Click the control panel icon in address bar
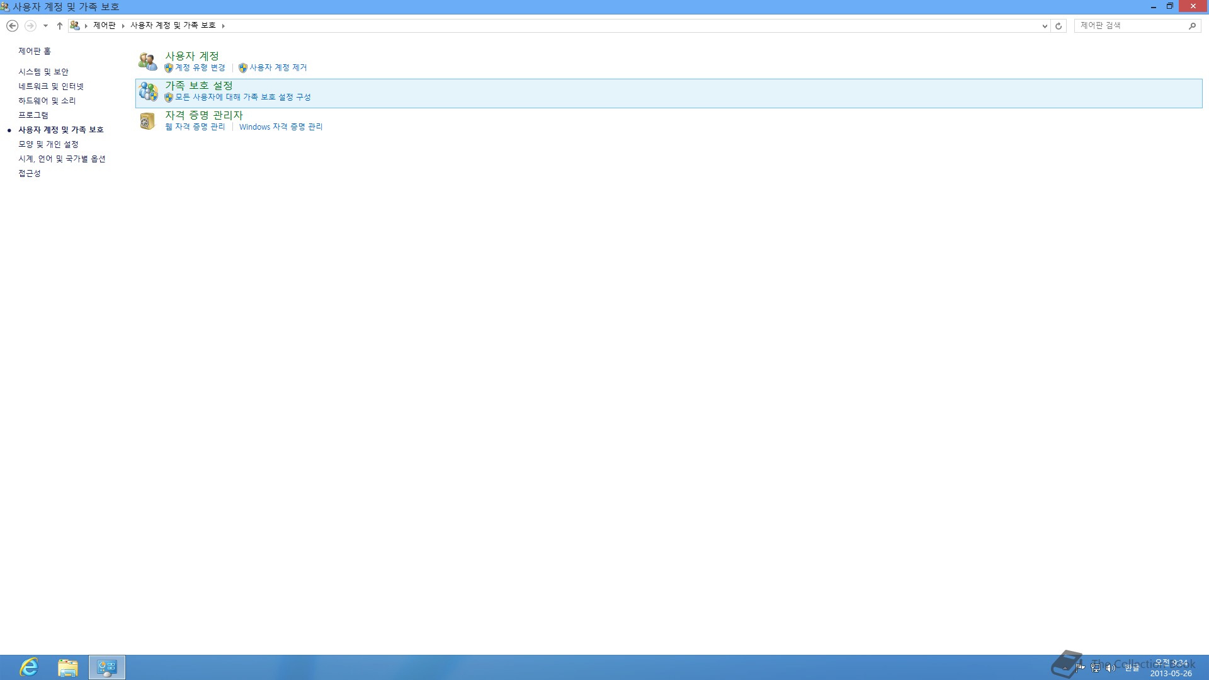Image resolution: width=1209 pixels, height=680 pixels. 75,26
